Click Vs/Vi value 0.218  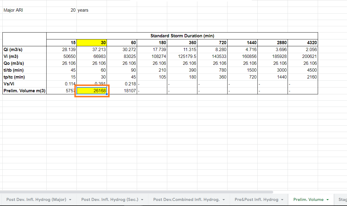pos(122,84)
